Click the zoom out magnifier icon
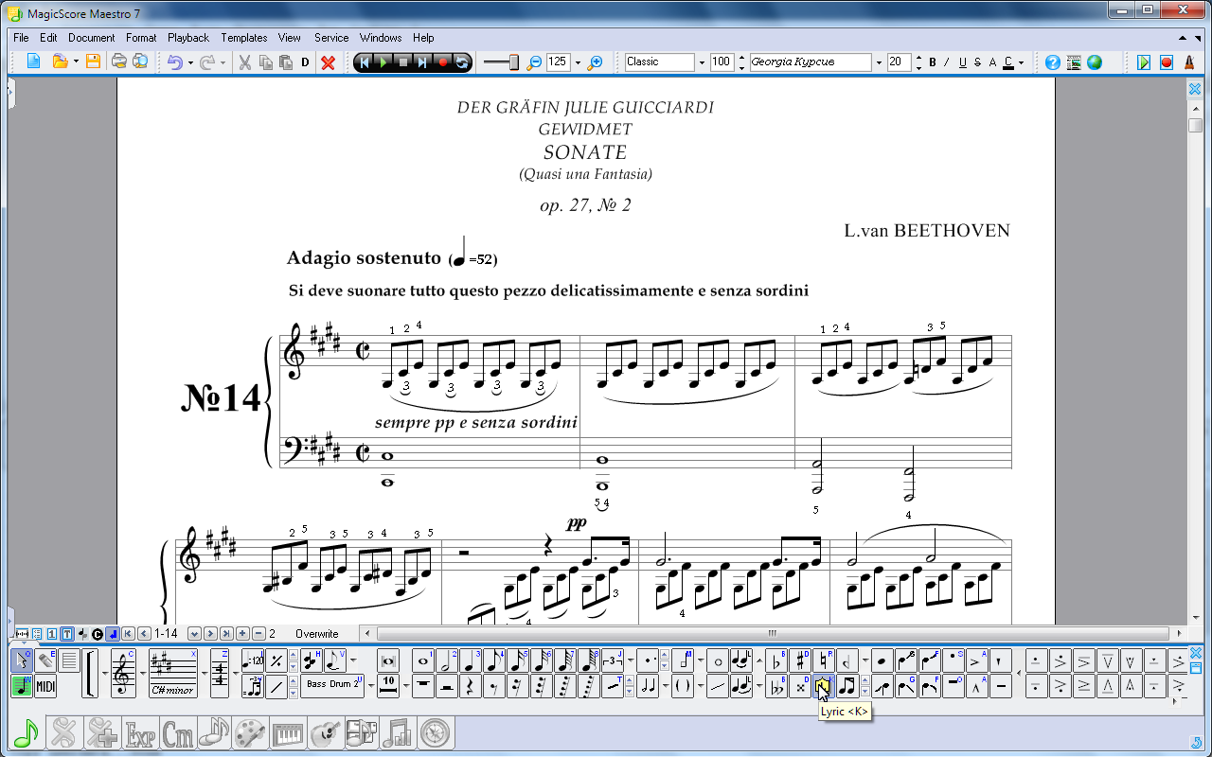Image resolution: width=1212 pixels, height=757 pixels. (x=535, y=62)
